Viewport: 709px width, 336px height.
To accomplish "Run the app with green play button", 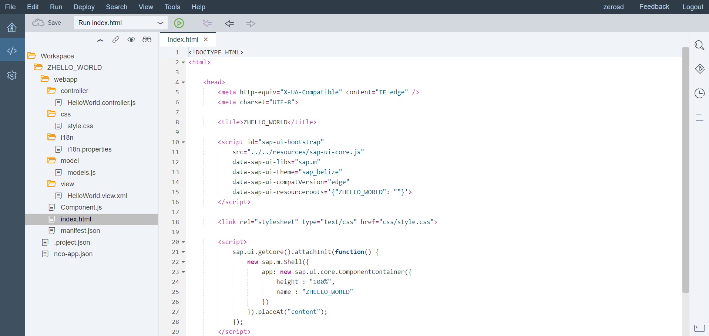I will [x=179, y=23].
